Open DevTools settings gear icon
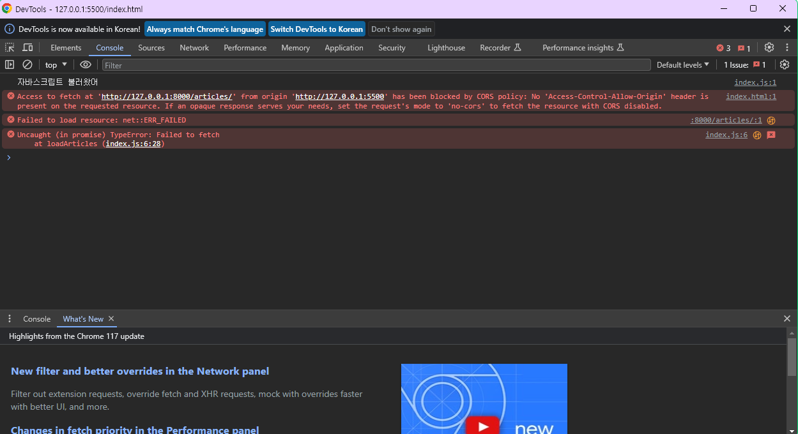Viewport: 798px width, 434px height. coord(769,48)
